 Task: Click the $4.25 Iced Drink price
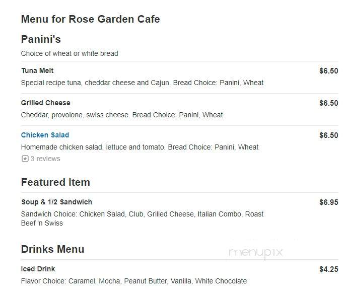[328, 269]
